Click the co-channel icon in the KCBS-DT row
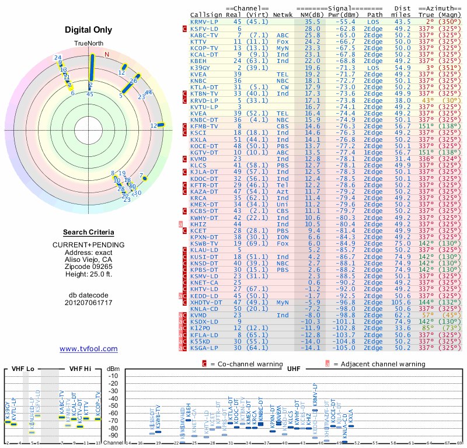Image resolution: width=467 pixels, height=448 pixels. click(x=184, y=211)
